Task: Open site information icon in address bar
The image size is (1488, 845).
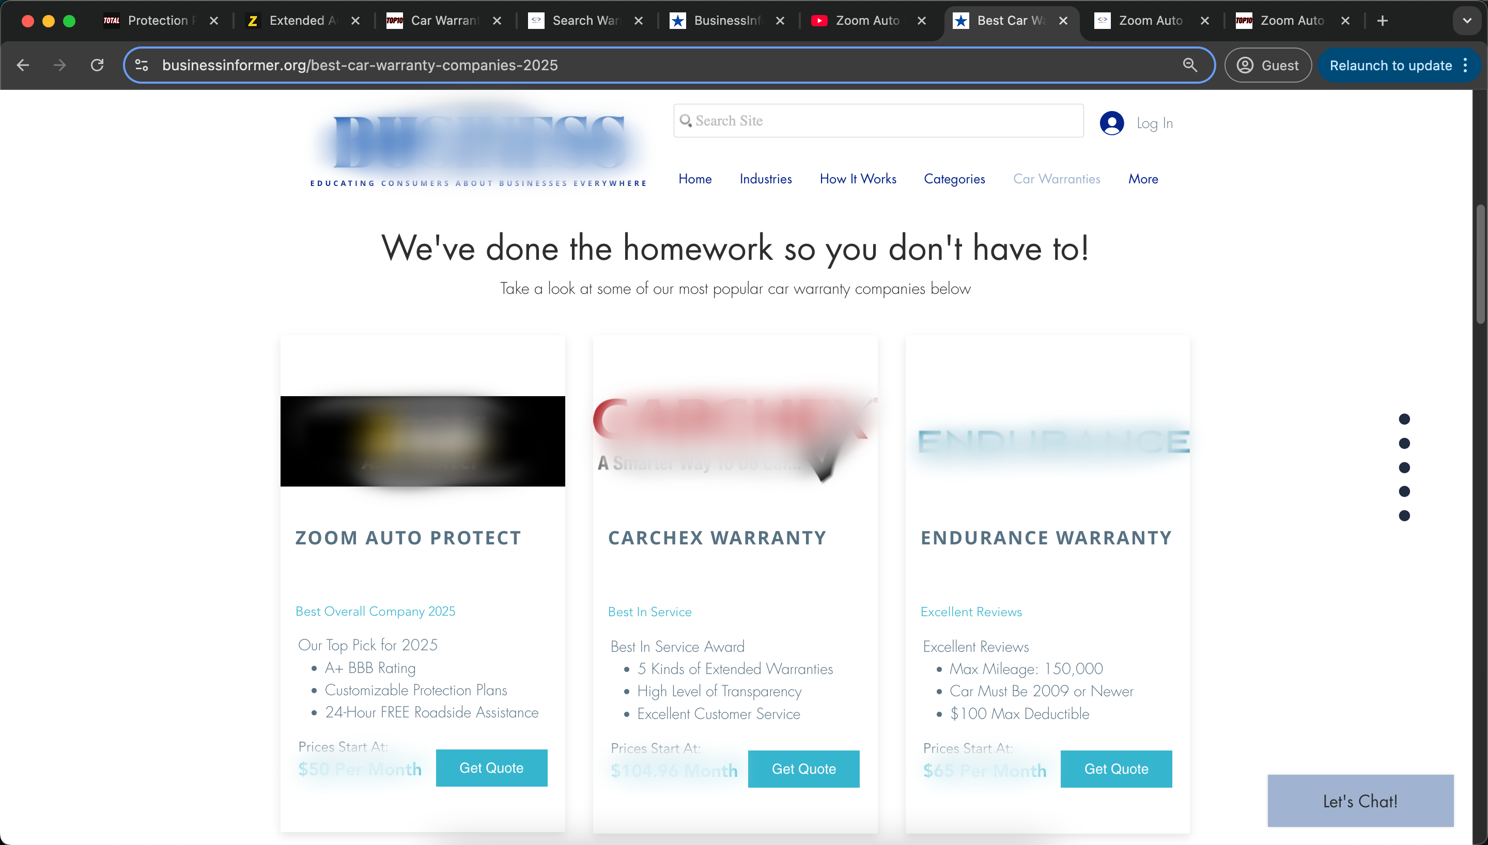Action: [x=142, y=65]
